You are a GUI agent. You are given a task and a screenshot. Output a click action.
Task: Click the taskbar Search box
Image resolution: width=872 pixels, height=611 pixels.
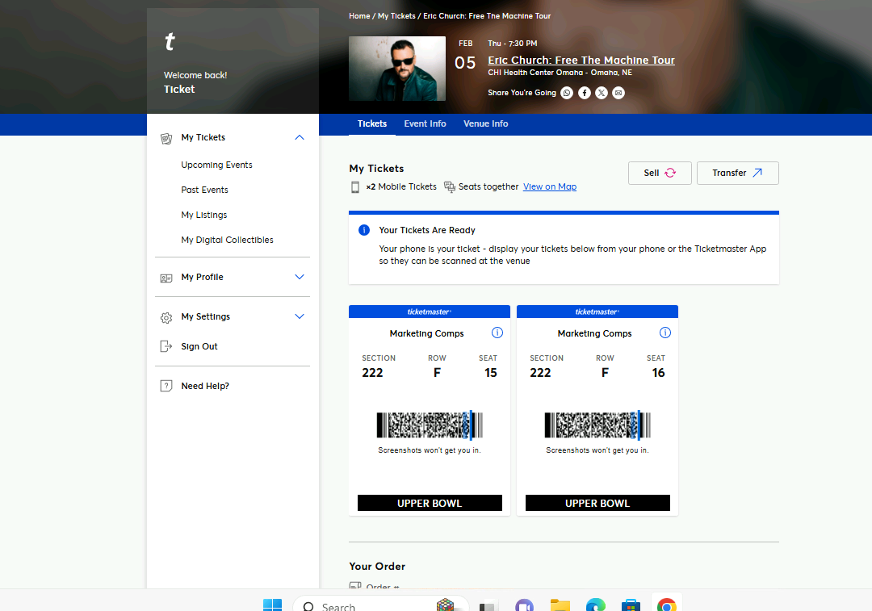point(380,605)
